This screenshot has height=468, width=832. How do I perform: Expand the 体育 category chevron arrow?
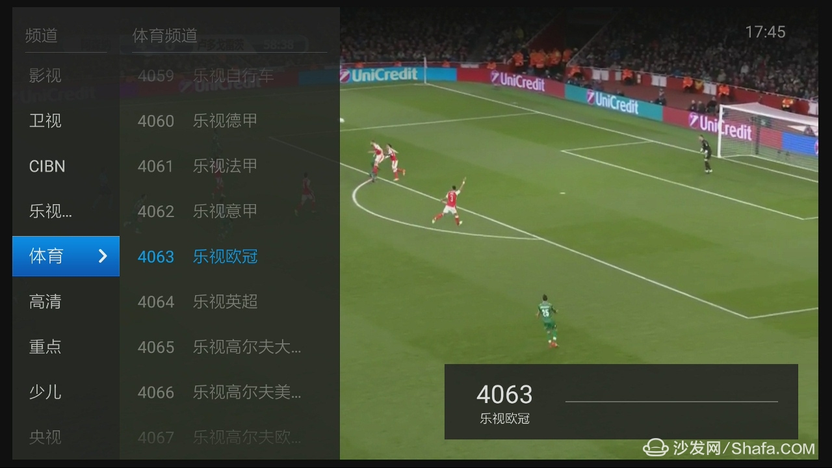tap(103, 256)
